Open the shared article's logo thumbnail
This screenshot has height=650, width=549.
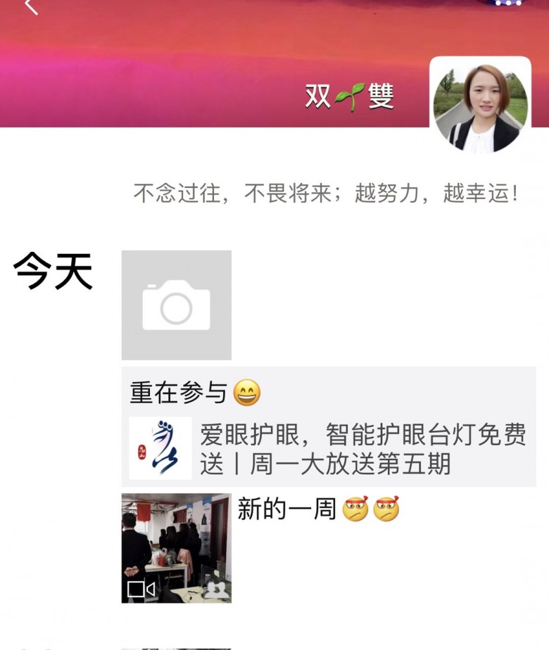(160, 448)
